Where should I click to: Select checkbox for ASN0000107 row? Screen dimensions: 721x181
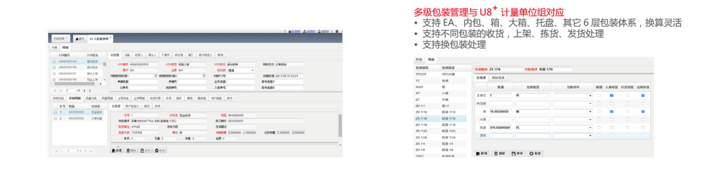pyautogui.click(x=54, y=74)
